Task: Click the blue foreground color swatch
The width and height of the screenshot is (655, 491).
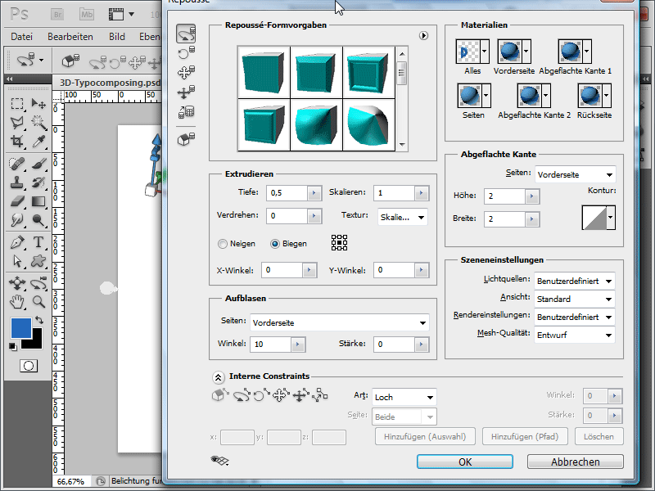Action: pyautogui.click(x=21, y=328)
